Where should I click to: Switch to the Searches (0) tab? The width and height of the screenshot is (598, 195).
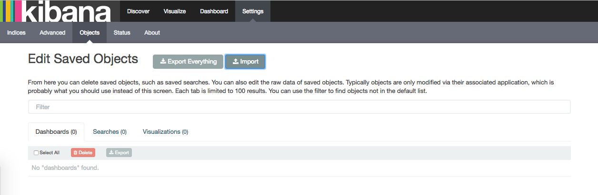[110, 132]
